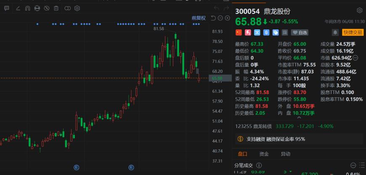Screen dimensions: 366x175
Task: Open the overlay compare circles icon
Action: (67, 9)
